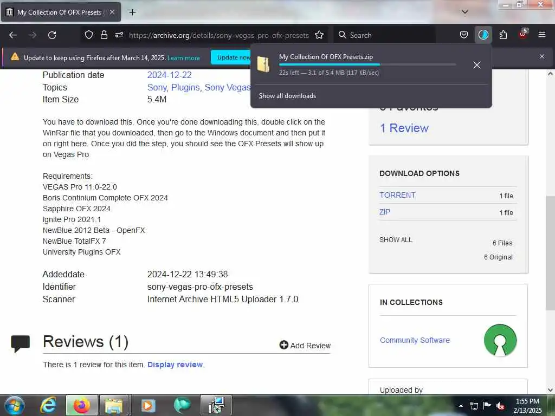Viewport: 555px width, 416px height.
Task: Go back using the browser back arrow
Action: (13, 35)
